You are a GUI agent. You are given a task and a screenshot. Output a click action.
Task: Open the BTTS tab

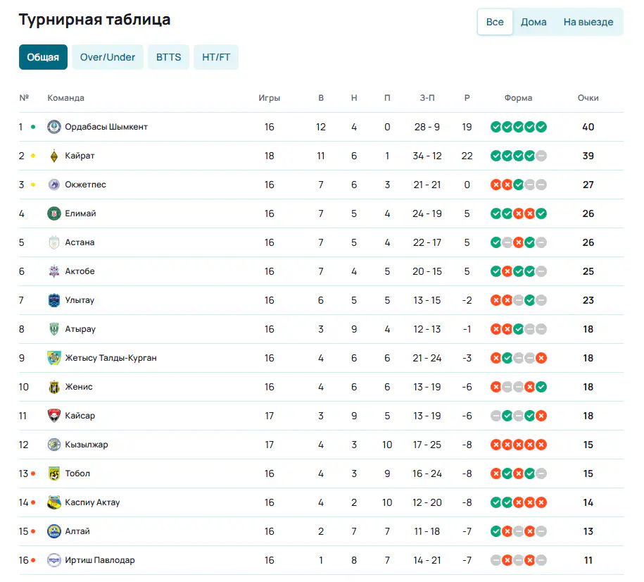point(168,57)
